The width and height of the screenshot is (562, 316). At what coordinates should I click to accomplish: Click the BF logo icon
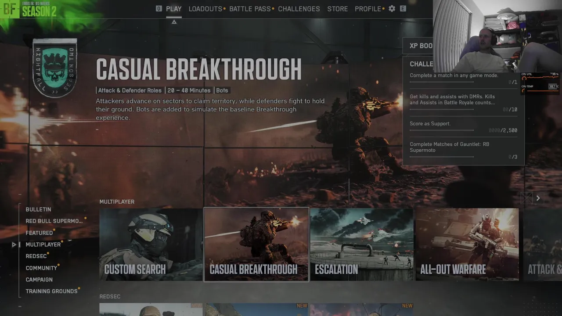point(10,9)
